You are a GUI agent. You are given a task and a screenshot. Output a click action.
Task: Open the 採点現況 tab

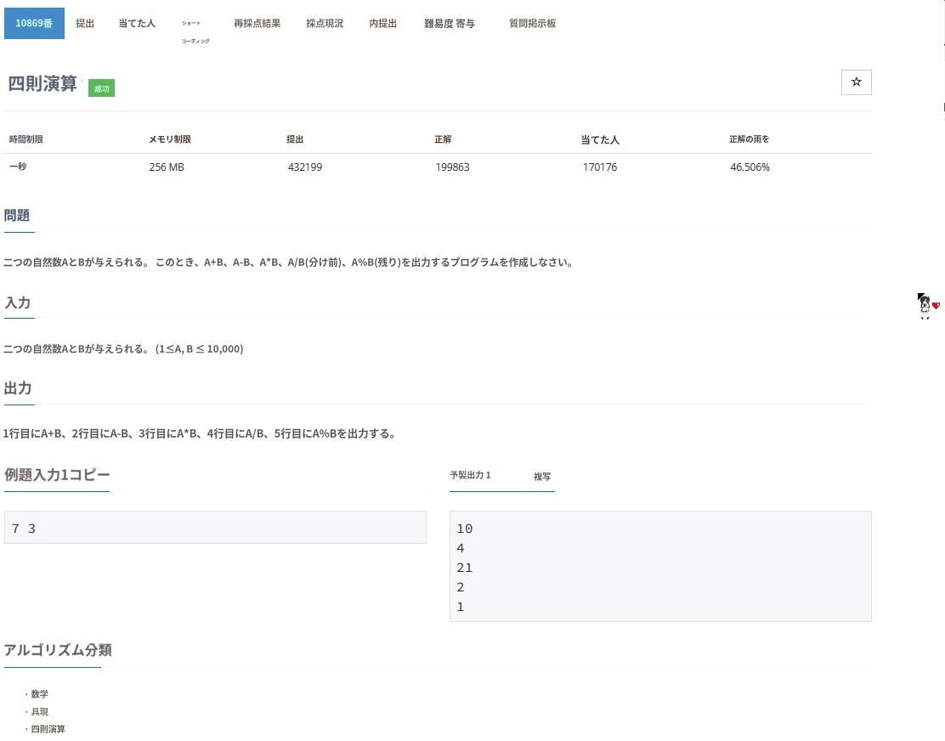point(325,24)
